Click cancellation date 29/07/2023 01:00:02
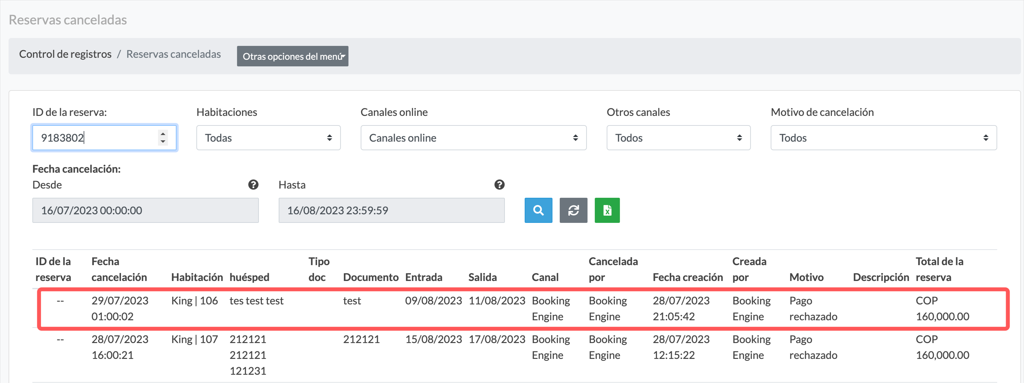The height and width of the screenshot is (383, 1024). [x=120, y=308]
